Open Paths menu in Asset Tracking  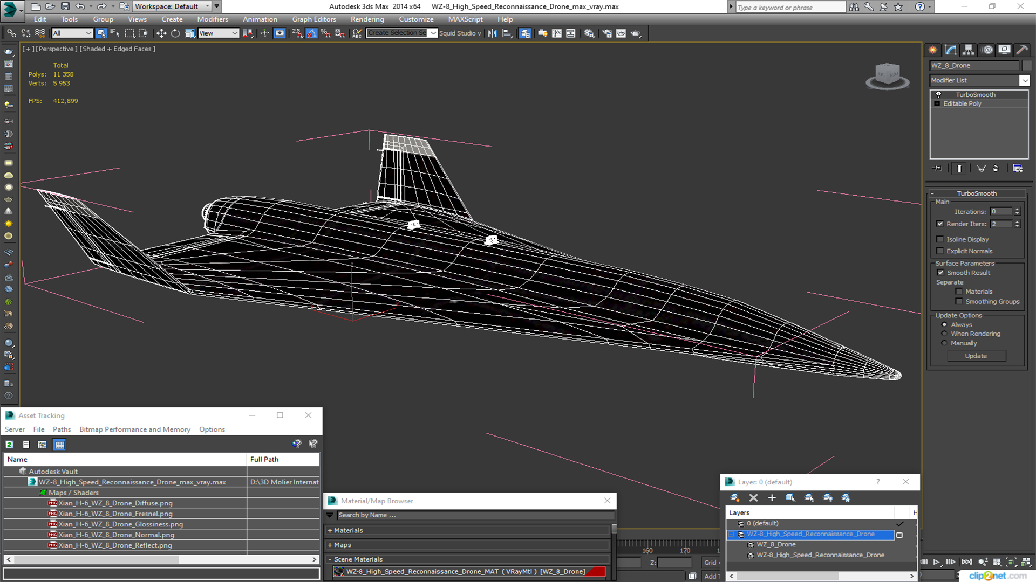62,429
